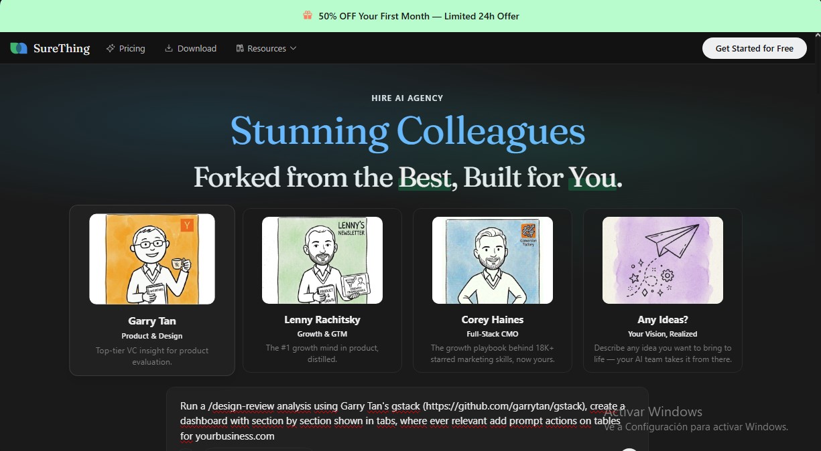
Task: Click '#1 growth mind in product' description
Action: pyautogui.click(x=322, y=353)
